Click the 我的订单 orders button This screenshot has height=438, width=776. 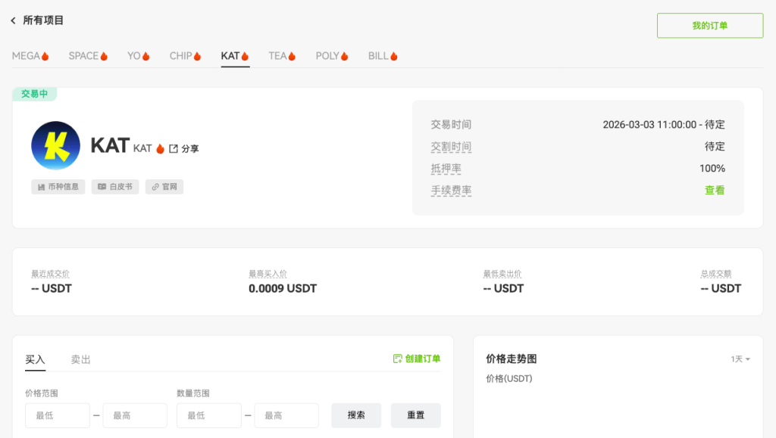[709, 25]
